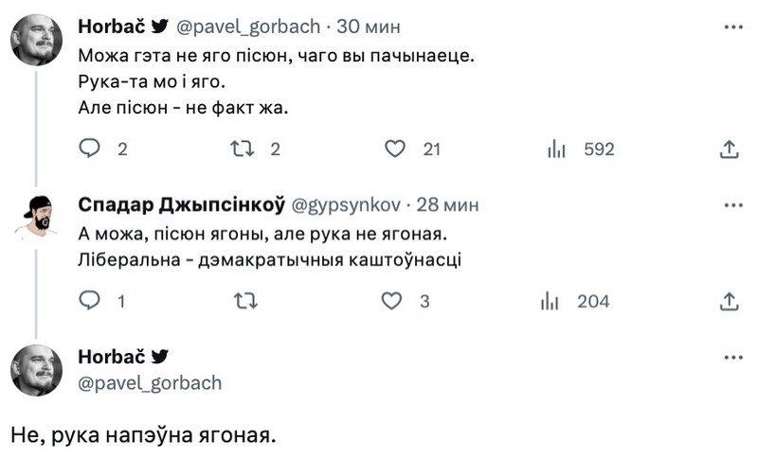The height and width of the screenshot is (458, 758).
Task: View analytics showing 204 views
Action: [x=550, y=301]
